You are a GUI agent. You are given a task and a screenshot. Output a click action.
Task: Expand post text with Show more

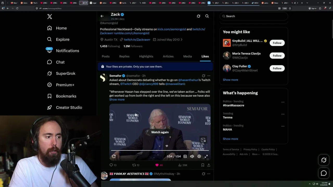[x=117, y=99]
